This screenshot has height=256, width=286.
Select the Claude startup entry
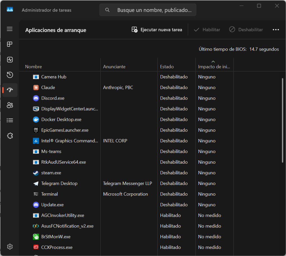(48, 88)
